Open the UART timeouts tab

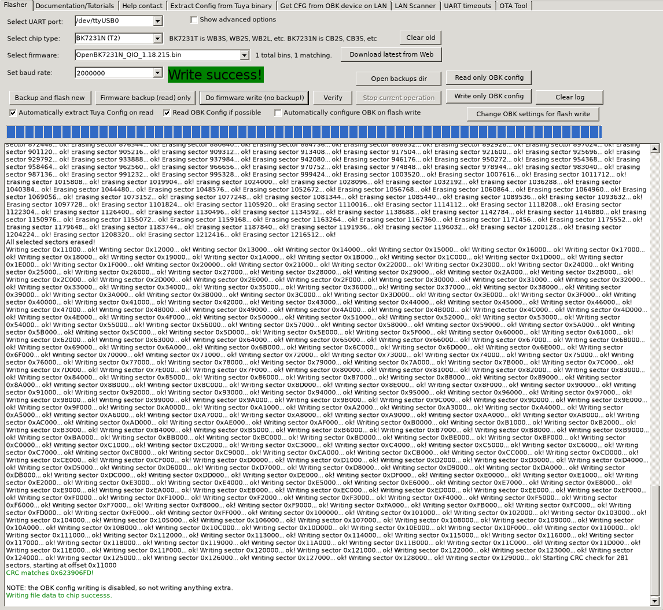(467, 6)
